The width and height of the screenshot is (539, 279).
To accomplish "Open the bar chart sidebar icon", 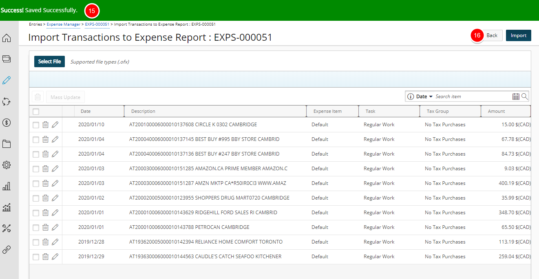I will pos(7,187).
